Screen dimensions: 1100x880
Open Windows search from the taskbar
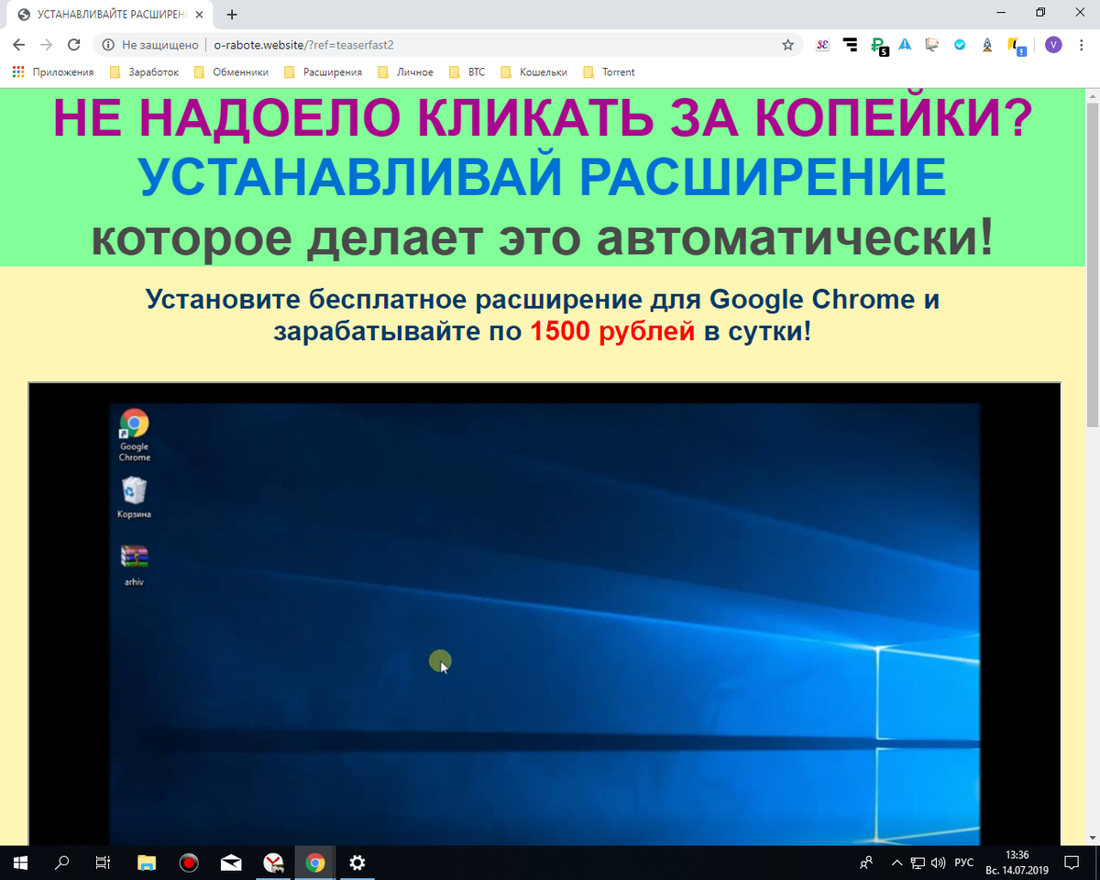[62, 863]
